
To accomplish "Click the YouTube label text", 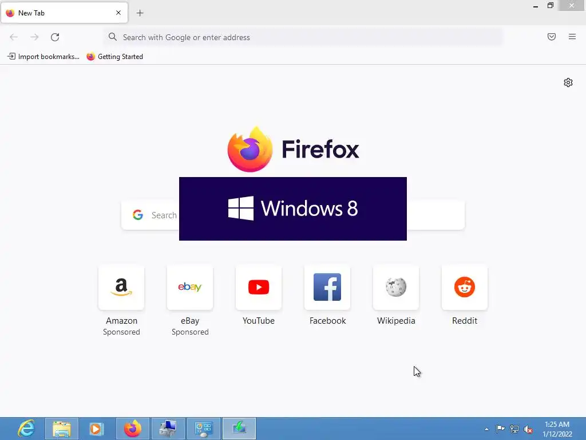I will [x=259, y=321].
